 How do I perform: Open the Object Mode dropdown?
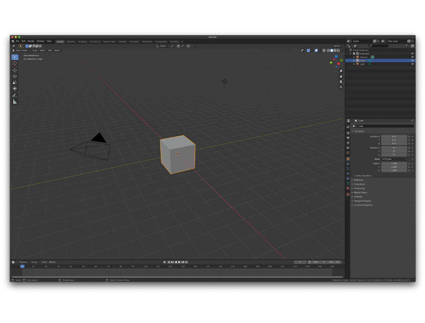click(x=22, y=50)
